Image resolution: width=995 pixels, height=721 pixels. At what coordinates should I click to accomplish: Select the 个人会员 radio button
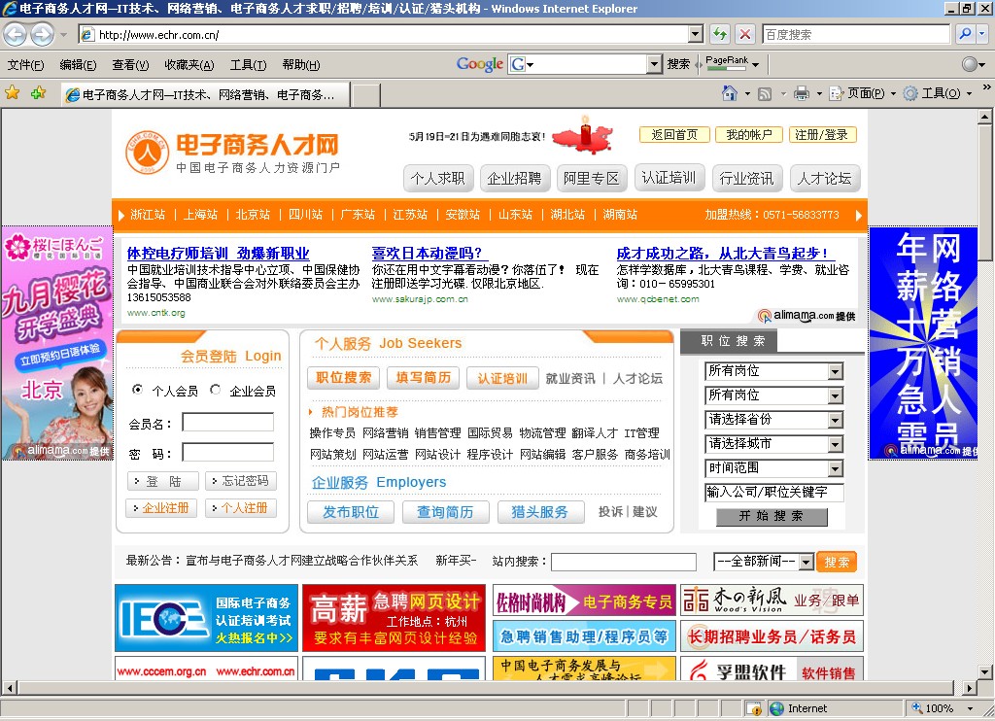137,389
